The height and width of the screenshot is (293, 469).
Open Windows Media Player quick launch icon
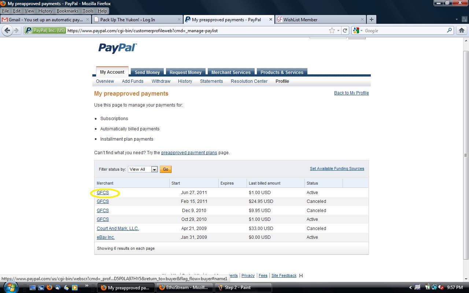pos(75,288)
